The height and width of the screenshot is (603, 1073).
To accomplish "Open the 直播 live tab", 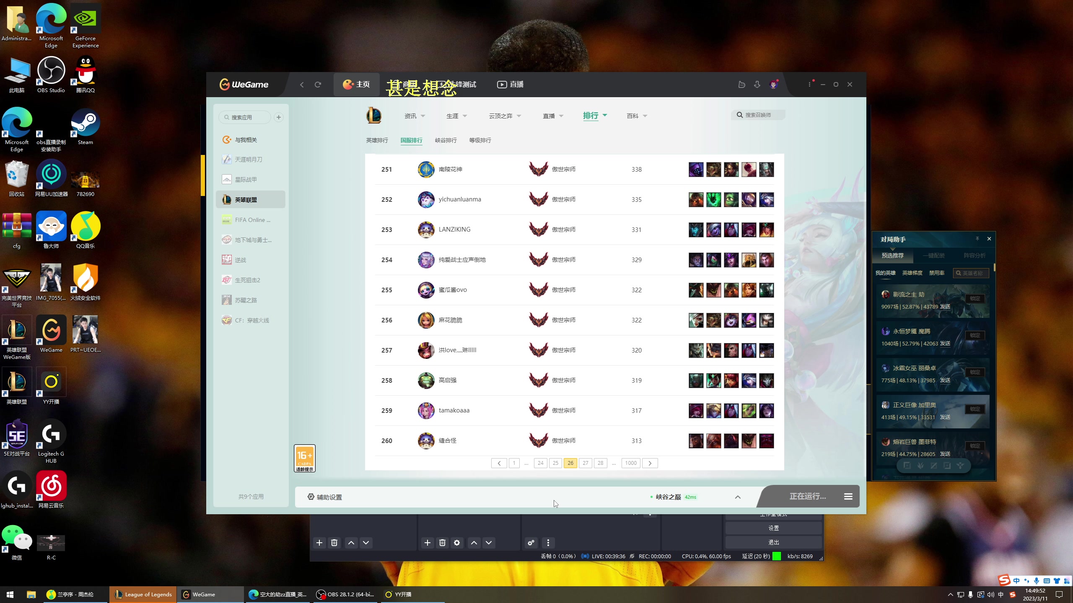I will tap(510, 85).
